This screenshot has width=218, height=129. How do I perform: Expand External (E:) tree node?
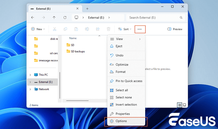coord(30,82)
